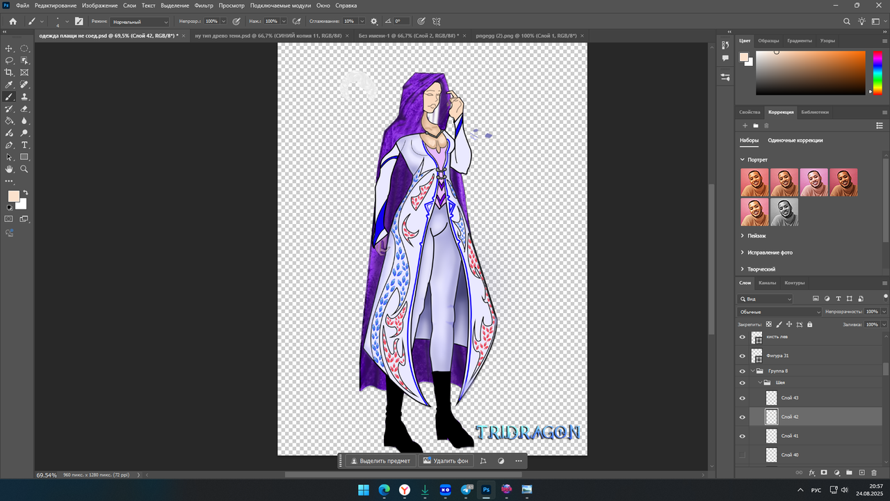Select the Spot Healing Brush tool
The width and height of the screenshot is (890, 501).
pos(24,85)
